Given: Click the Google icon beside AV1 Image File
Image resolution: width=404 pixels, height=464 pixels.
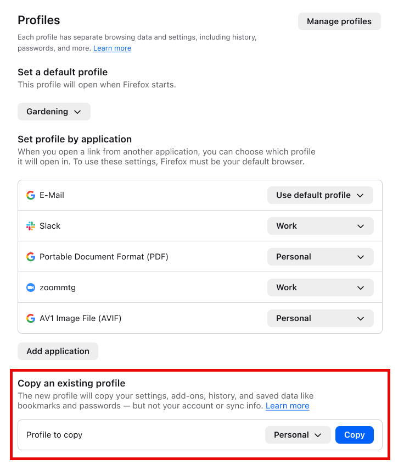Looking at the screenshot, I should pyautogui.click(x=31, y=318).
